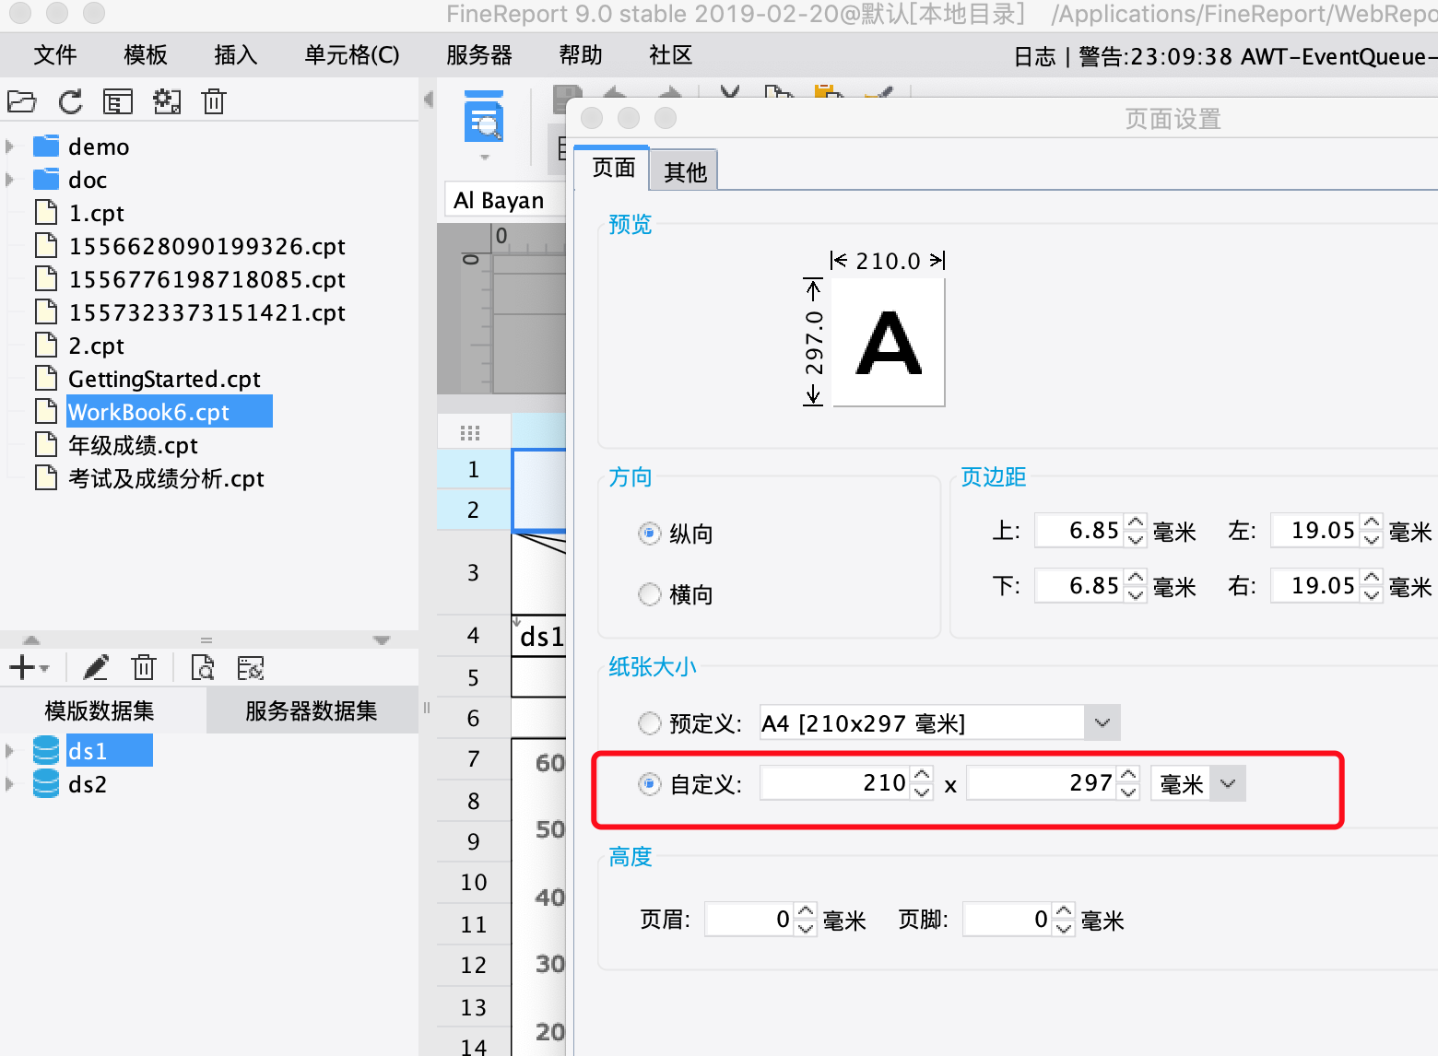1438x1056 pixels.
Task: Click the pencil edit dataset icon
Action: 96,666
